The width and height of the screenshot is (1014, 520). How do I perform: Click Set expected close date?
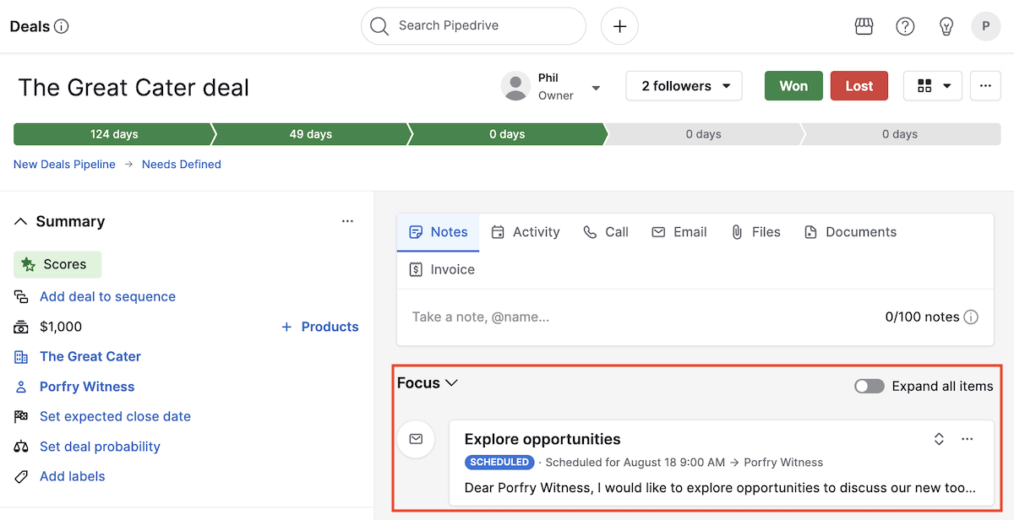click(115, 417)
